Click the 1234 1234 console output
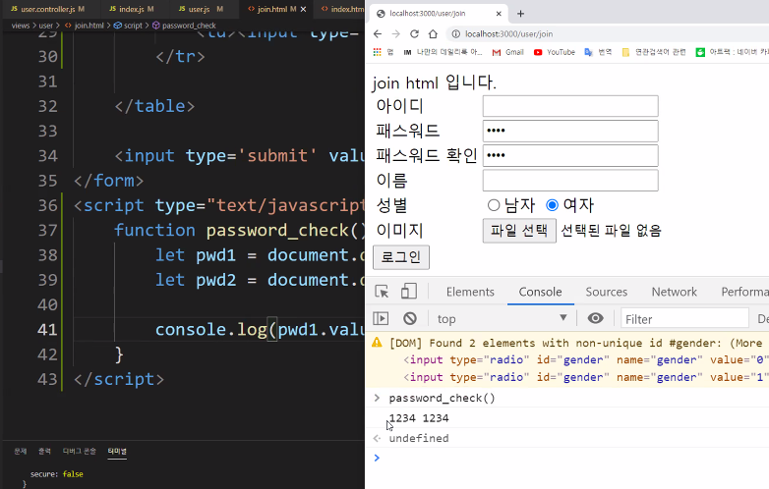The height and width of the screenshot is (489, 769). tap(419, 418)
